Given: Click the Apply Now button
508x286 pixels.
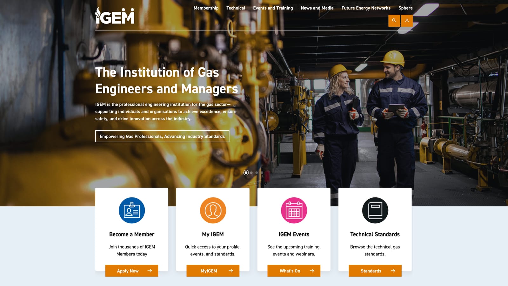Looking at the screenshot, I should pyautogui.click(x=132, y=271).
